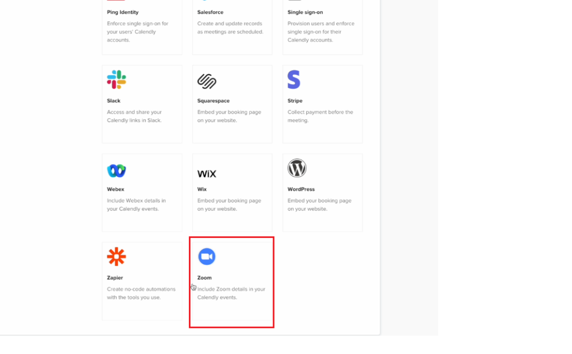This screenshot has width=572, height=354.
Task: Click 'Include Webex details' description text
Action: click(x=136, y=205)
